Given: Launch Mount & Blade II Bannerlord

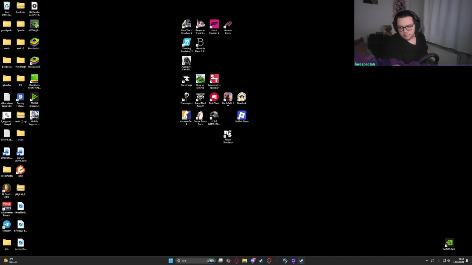Looking at the screenshot, I should [200, 46].
